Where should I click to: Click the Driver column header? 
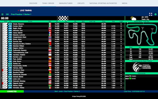[x=30, y=21]
